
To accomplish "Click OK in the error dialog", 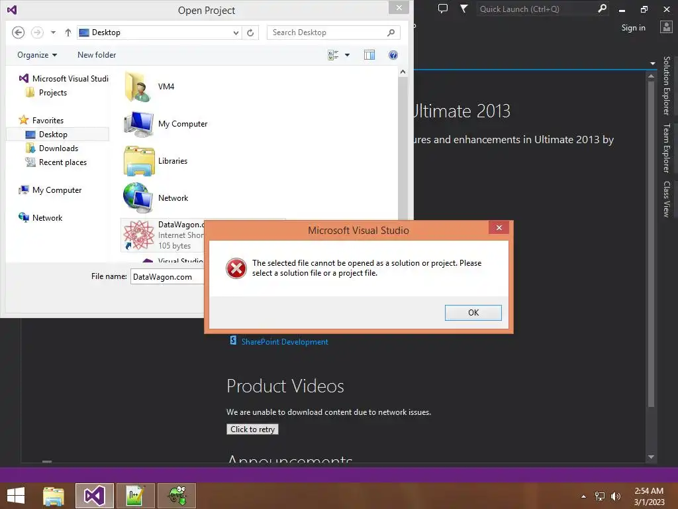I will pyautogui.click(x=473, y=313).
